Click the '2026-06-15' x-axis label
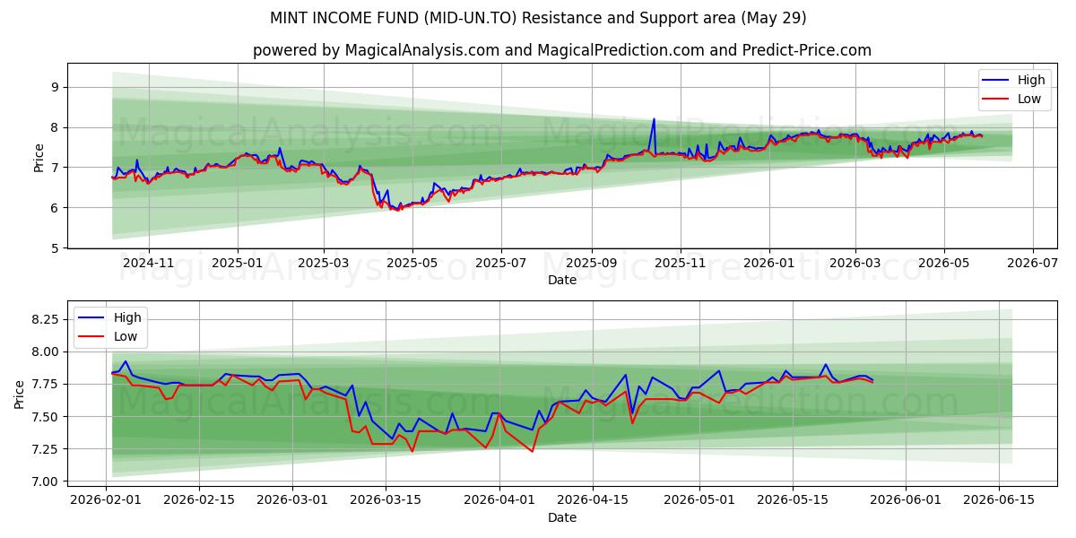This screenshot has width=1076, height=538. click(x=998, y=500)
